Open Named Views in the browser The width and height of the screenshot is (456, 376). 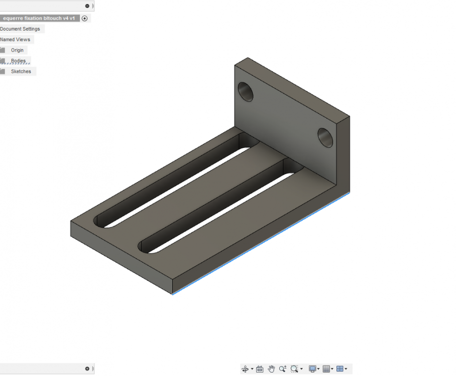point(15,40)
